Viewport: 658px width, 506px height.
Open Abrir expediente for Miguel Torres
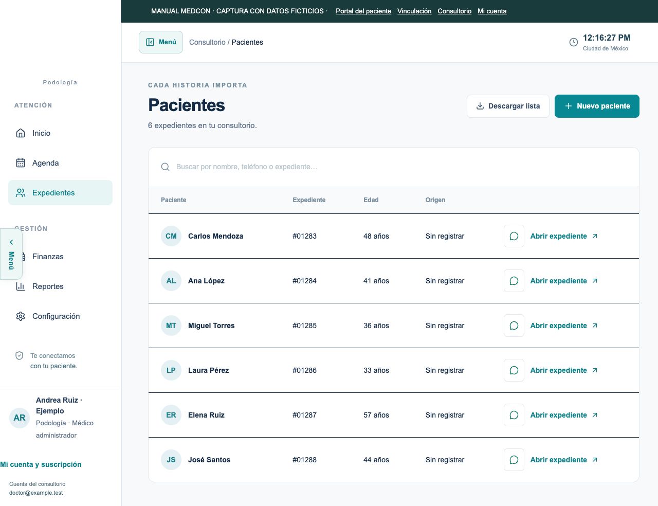(564, 326)
